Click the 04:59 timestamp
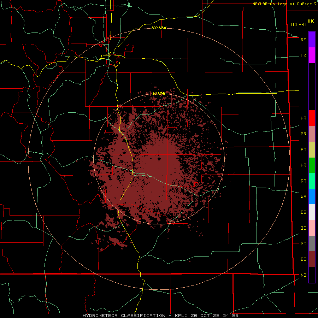Viewport: 318px width, 318px height. (230, 316)
